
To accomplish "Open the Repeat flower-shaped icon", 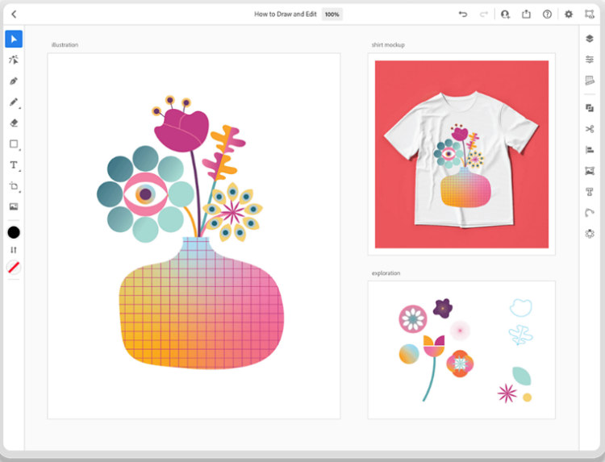I will click(589, 234).
